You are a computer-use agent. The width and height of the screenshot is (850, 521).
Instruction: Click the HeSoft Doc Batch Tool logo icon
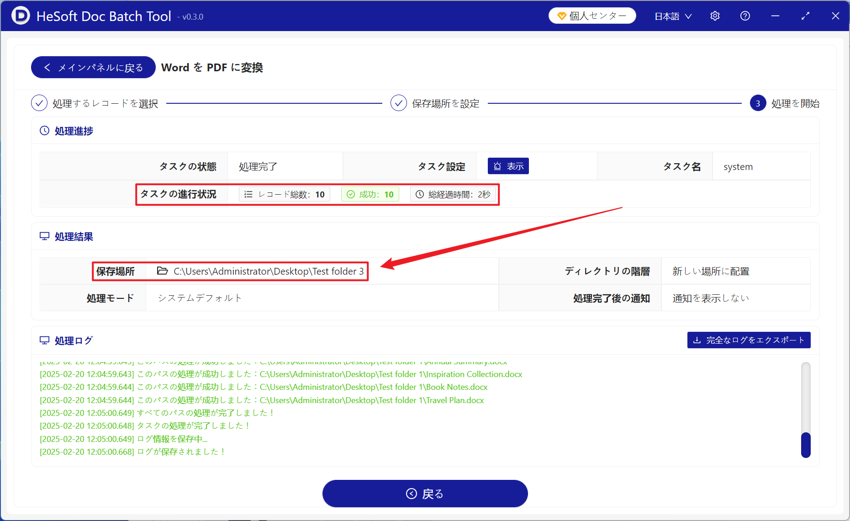click(x=21, y=16)
